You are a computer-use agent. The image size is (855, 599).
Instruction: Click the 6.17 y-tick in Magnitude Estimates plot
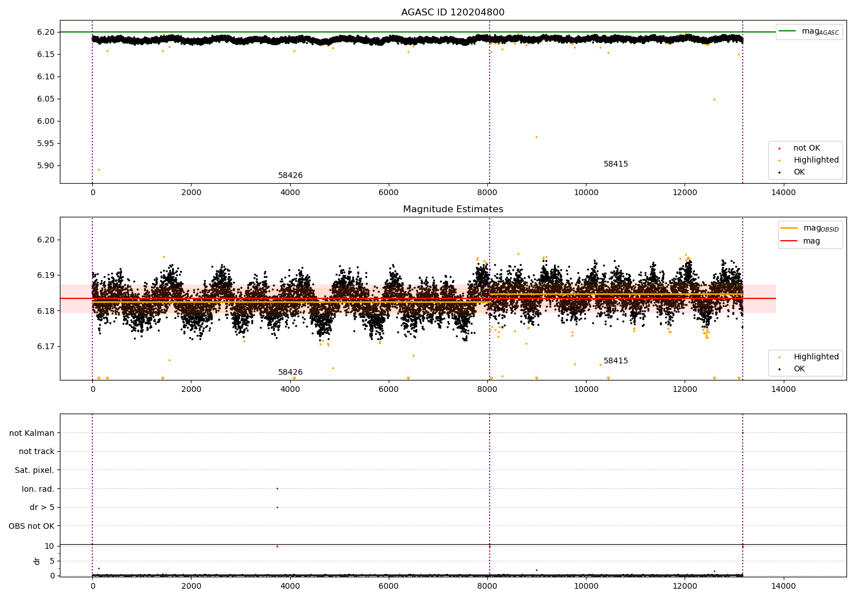(46, 346)
